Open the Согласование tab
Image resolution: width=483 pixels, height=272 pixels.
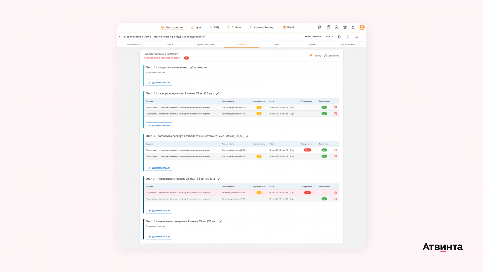tap(348, 45)
